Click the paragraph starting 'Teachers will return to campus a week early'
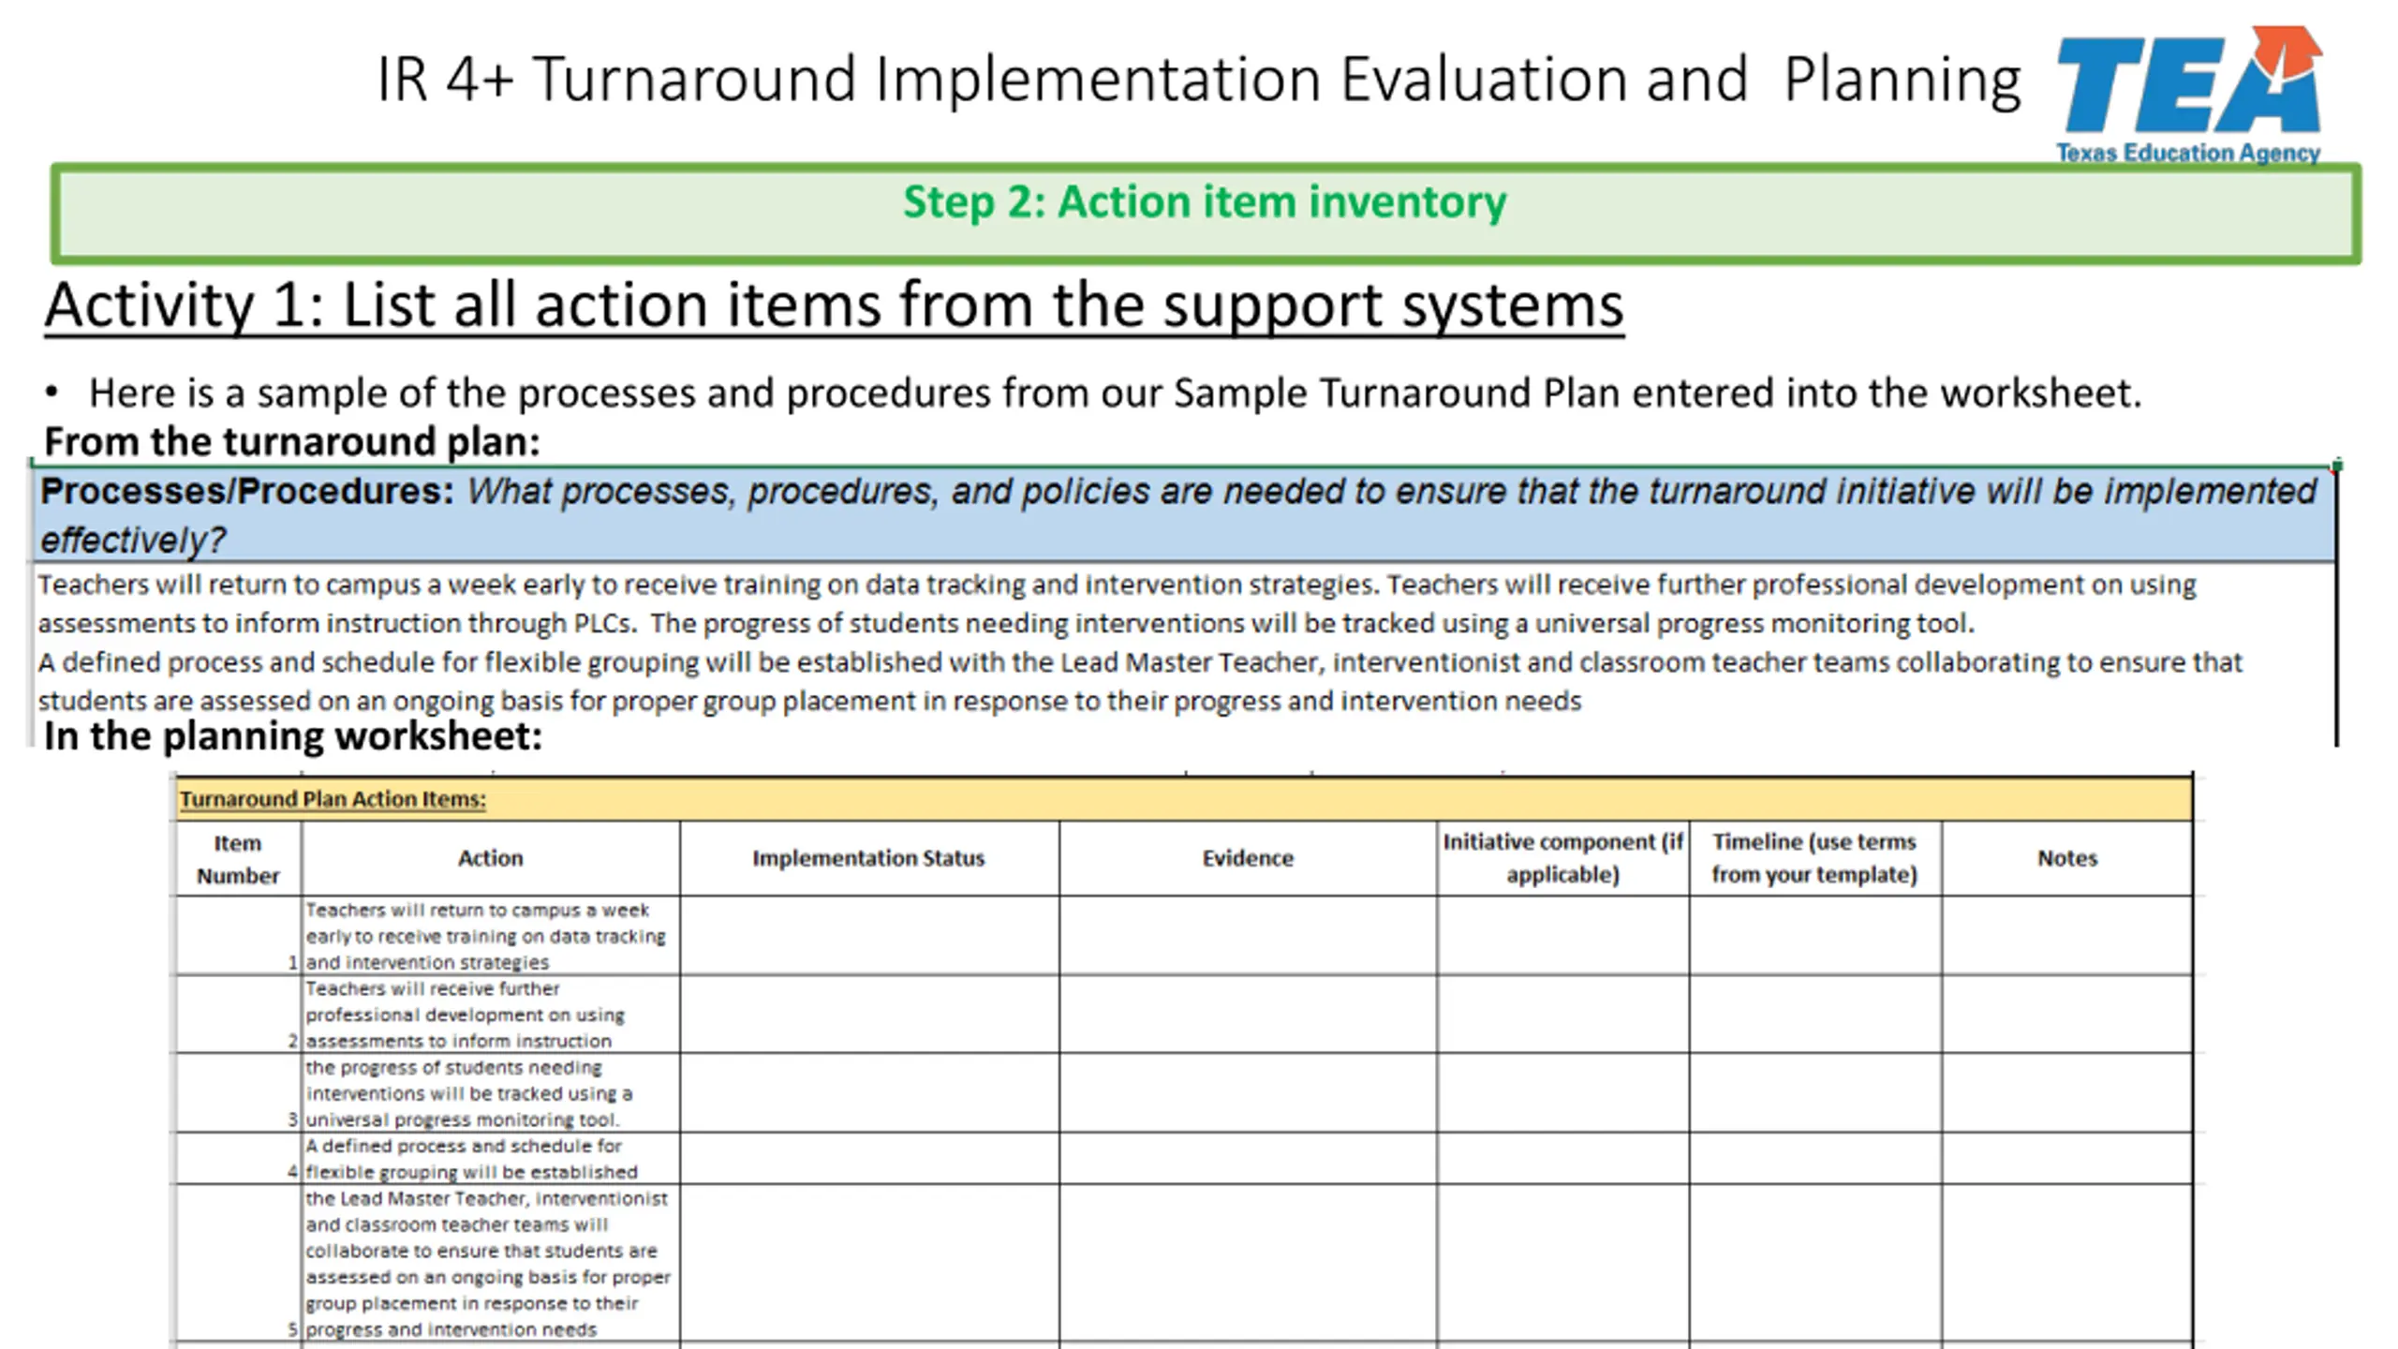The height and width of the screenshot is (1349, 2398). [x=1117, y=603]
